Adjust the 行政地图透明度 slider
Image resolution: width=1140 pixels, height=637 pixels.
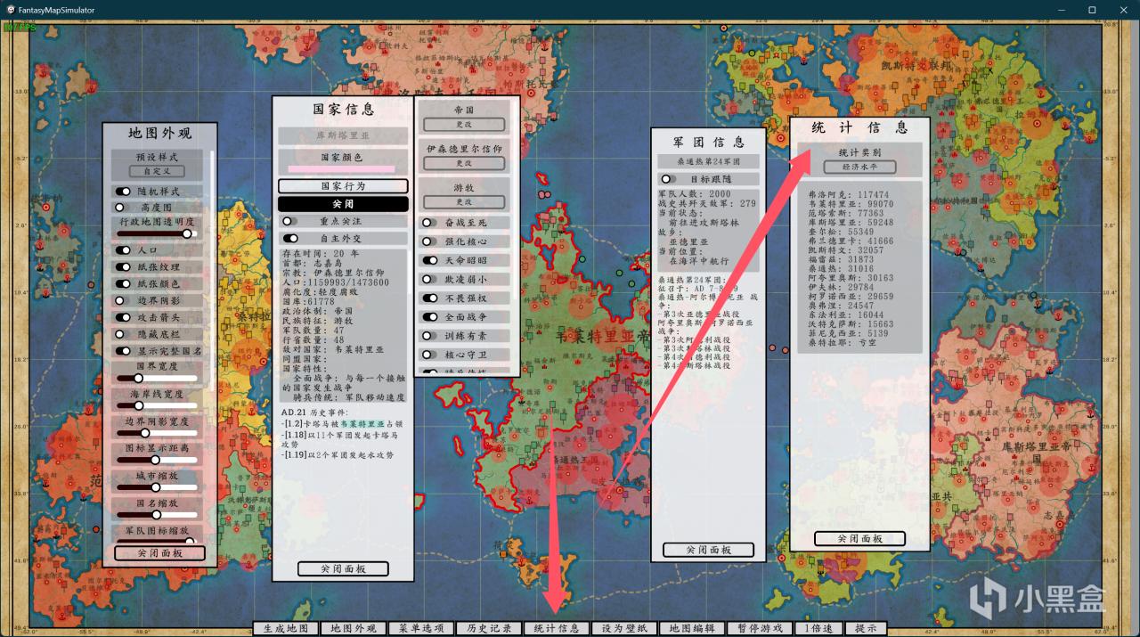click(x=157, y=233)
